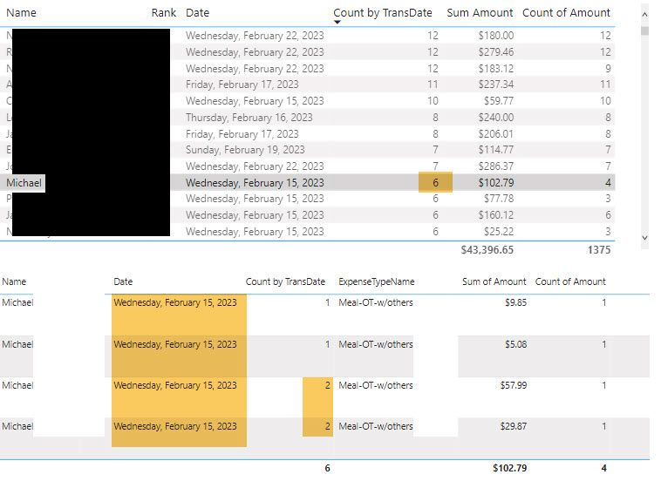Click the $240.00 sum amount cell

pos(495,118)
